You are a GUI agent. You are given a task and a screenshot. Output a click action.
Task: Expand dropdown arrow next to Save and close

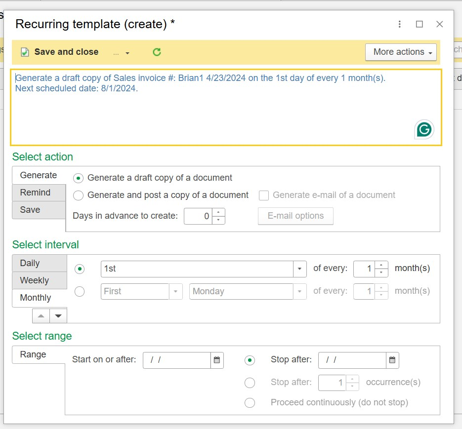[127, 53]
